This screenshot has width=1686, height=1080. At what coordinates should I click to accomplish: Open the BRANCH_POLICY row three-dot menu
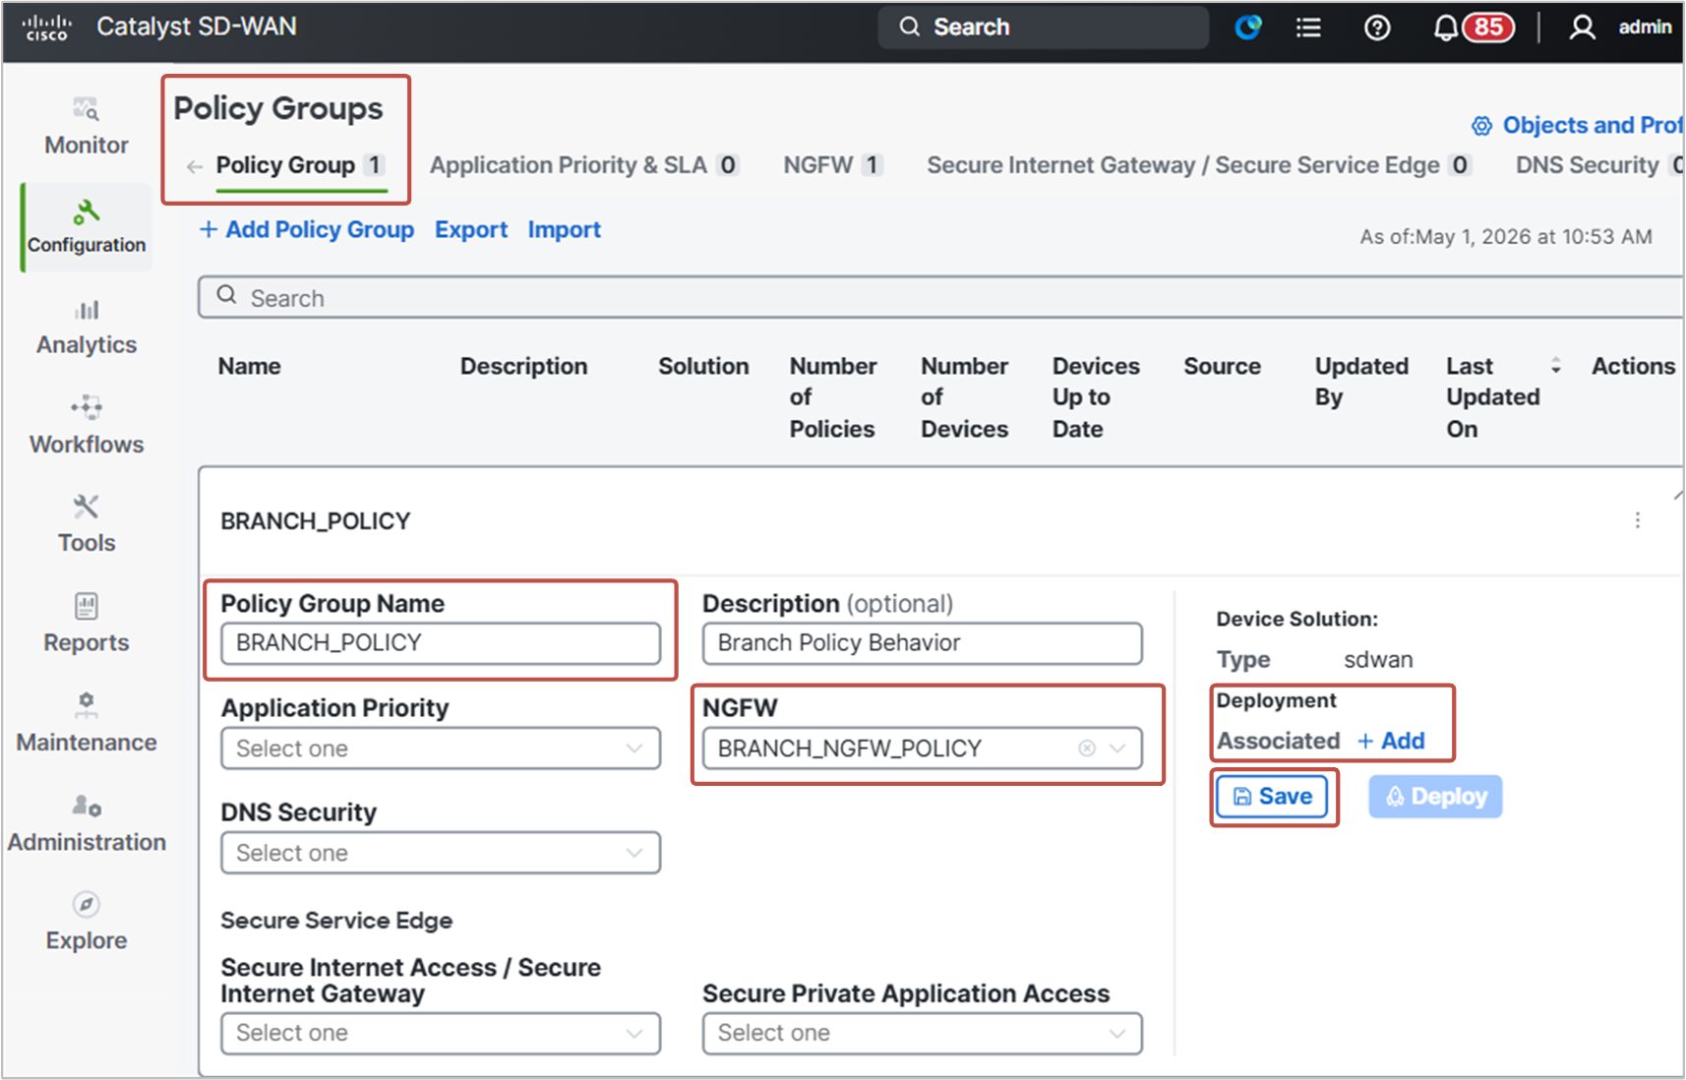[1638, 520]
